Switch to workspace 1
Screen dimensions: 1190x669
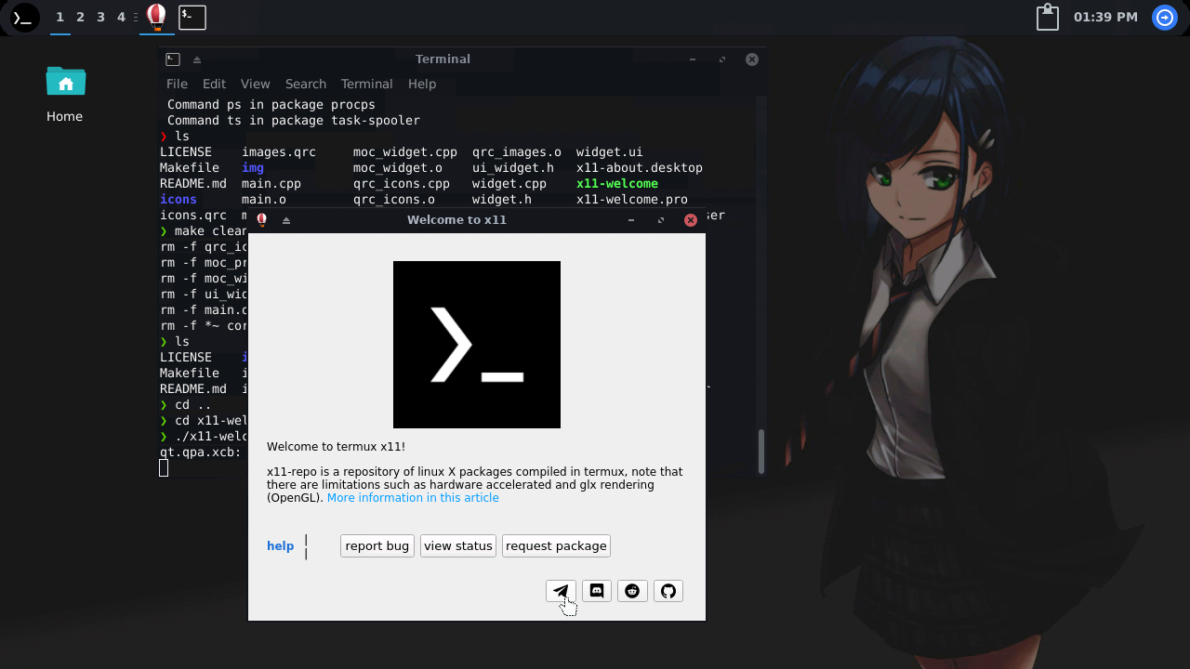tap(60, 17)
